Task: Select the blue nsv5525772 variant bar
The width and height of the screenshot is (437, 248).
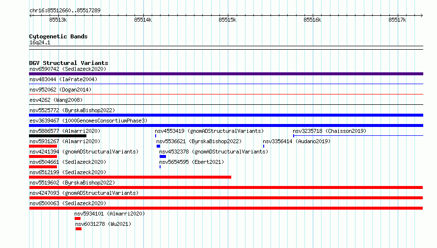Action: 226,115
